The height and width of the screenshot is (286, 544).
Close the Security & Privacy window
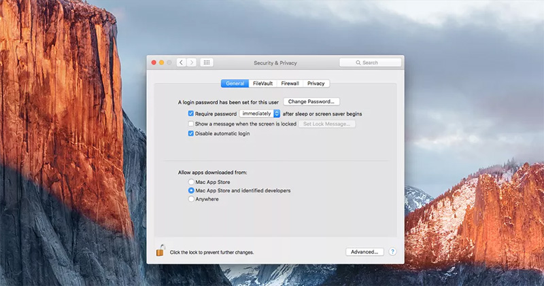[154, 62]
